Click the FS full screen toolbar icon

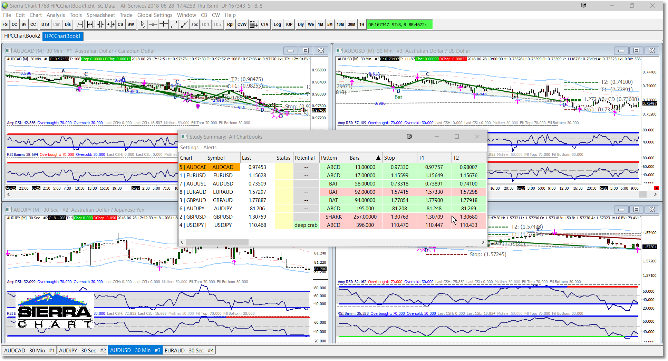5,24
